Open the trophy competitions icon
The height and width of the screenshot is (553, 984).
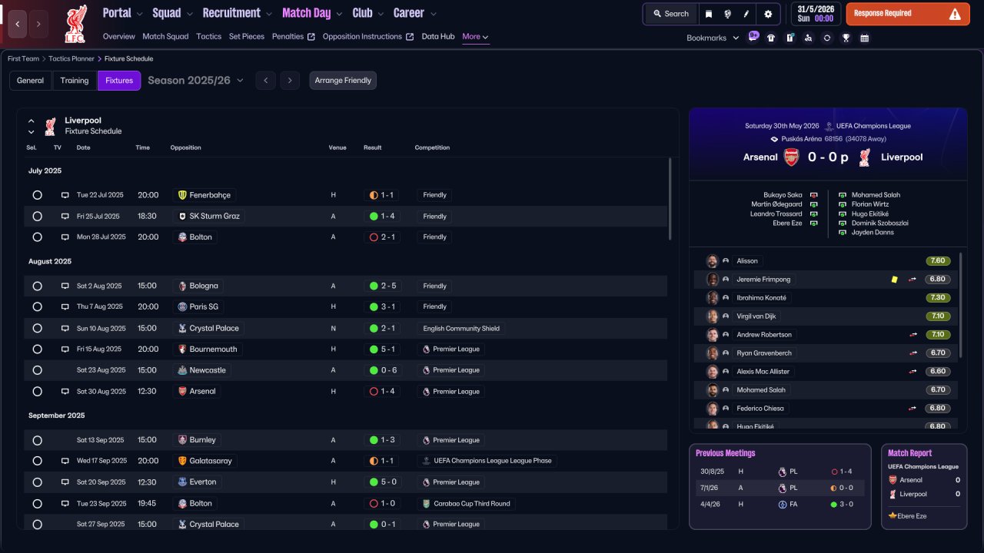(x=846, y=38)
